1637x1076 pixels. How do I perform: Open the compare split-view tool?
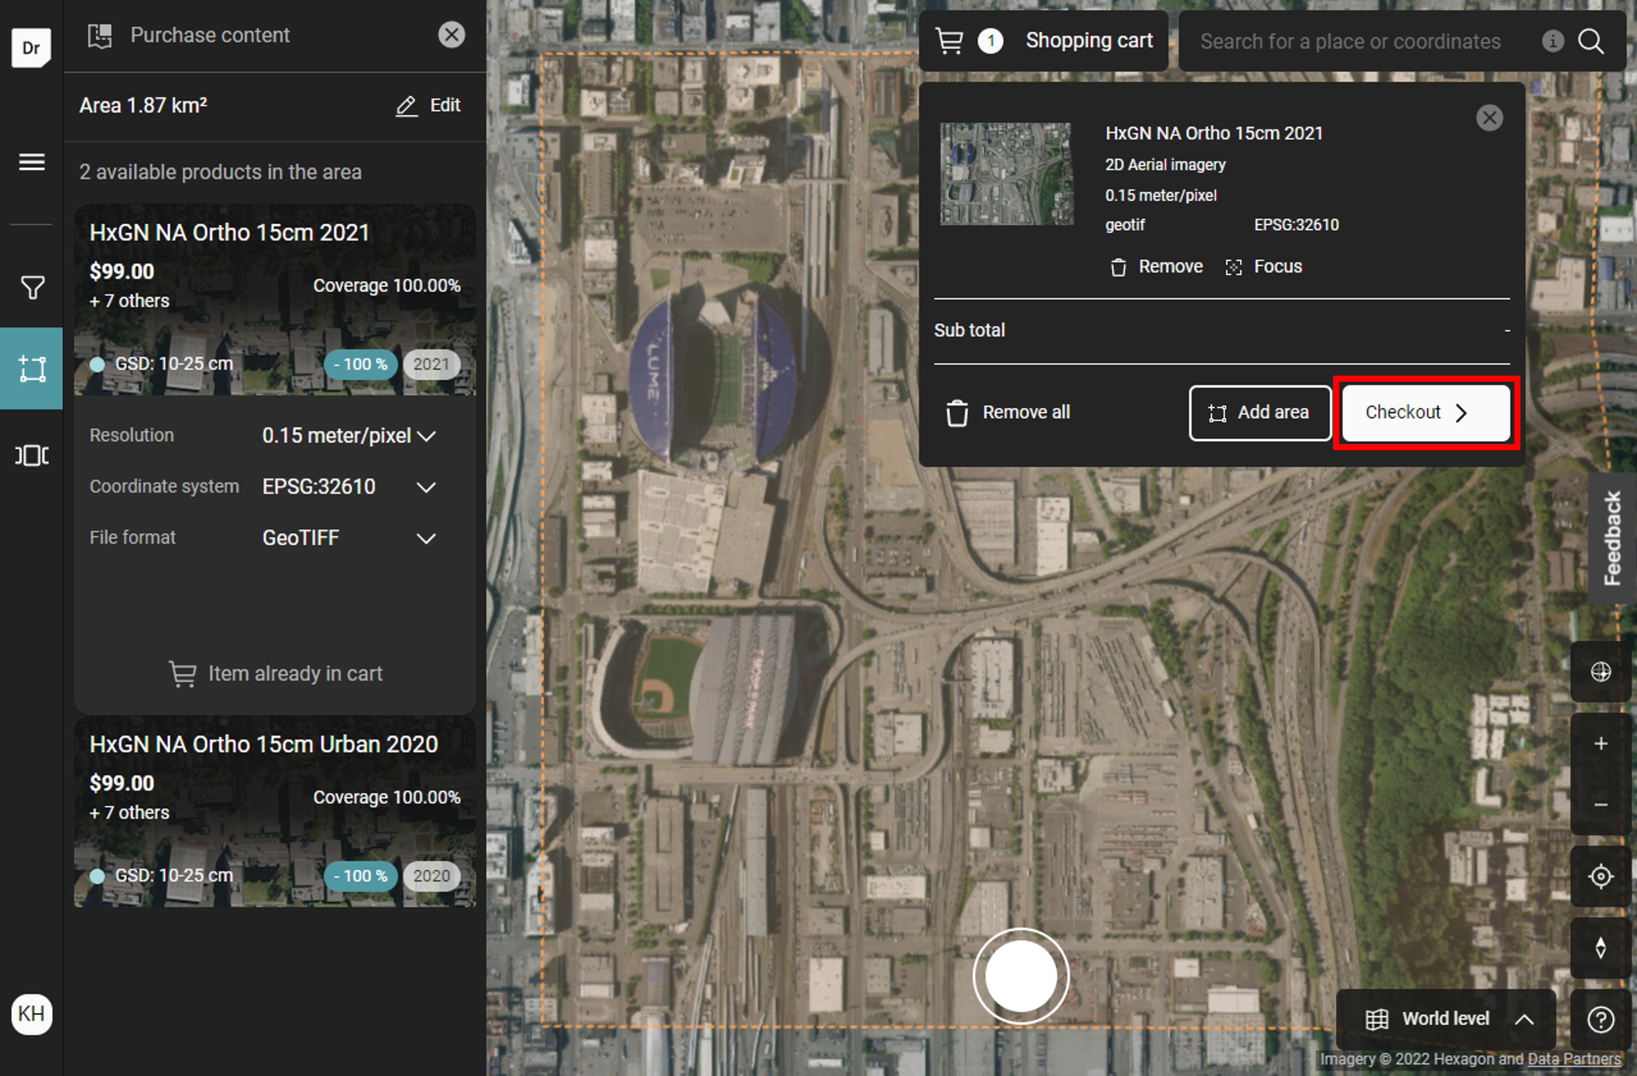coord(32,455)
